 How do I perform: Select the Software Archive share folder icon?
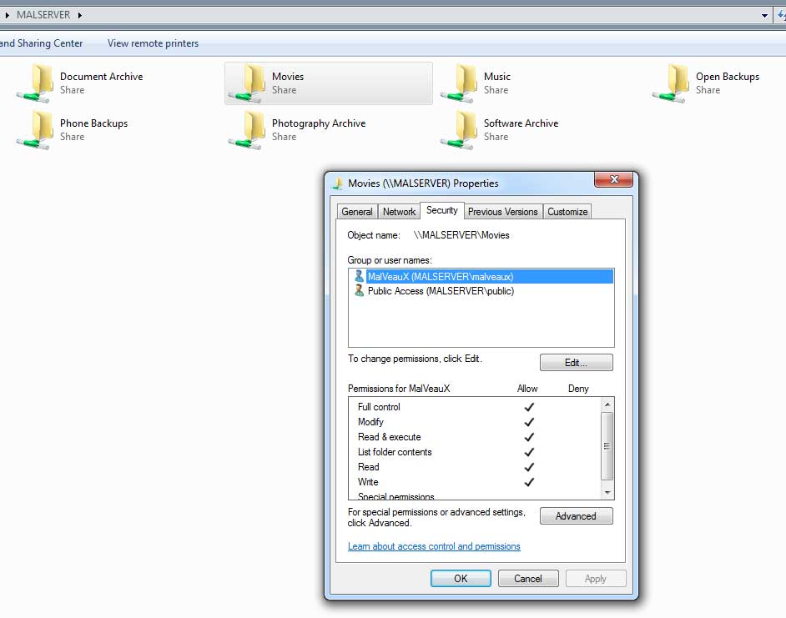pos(459,130)
